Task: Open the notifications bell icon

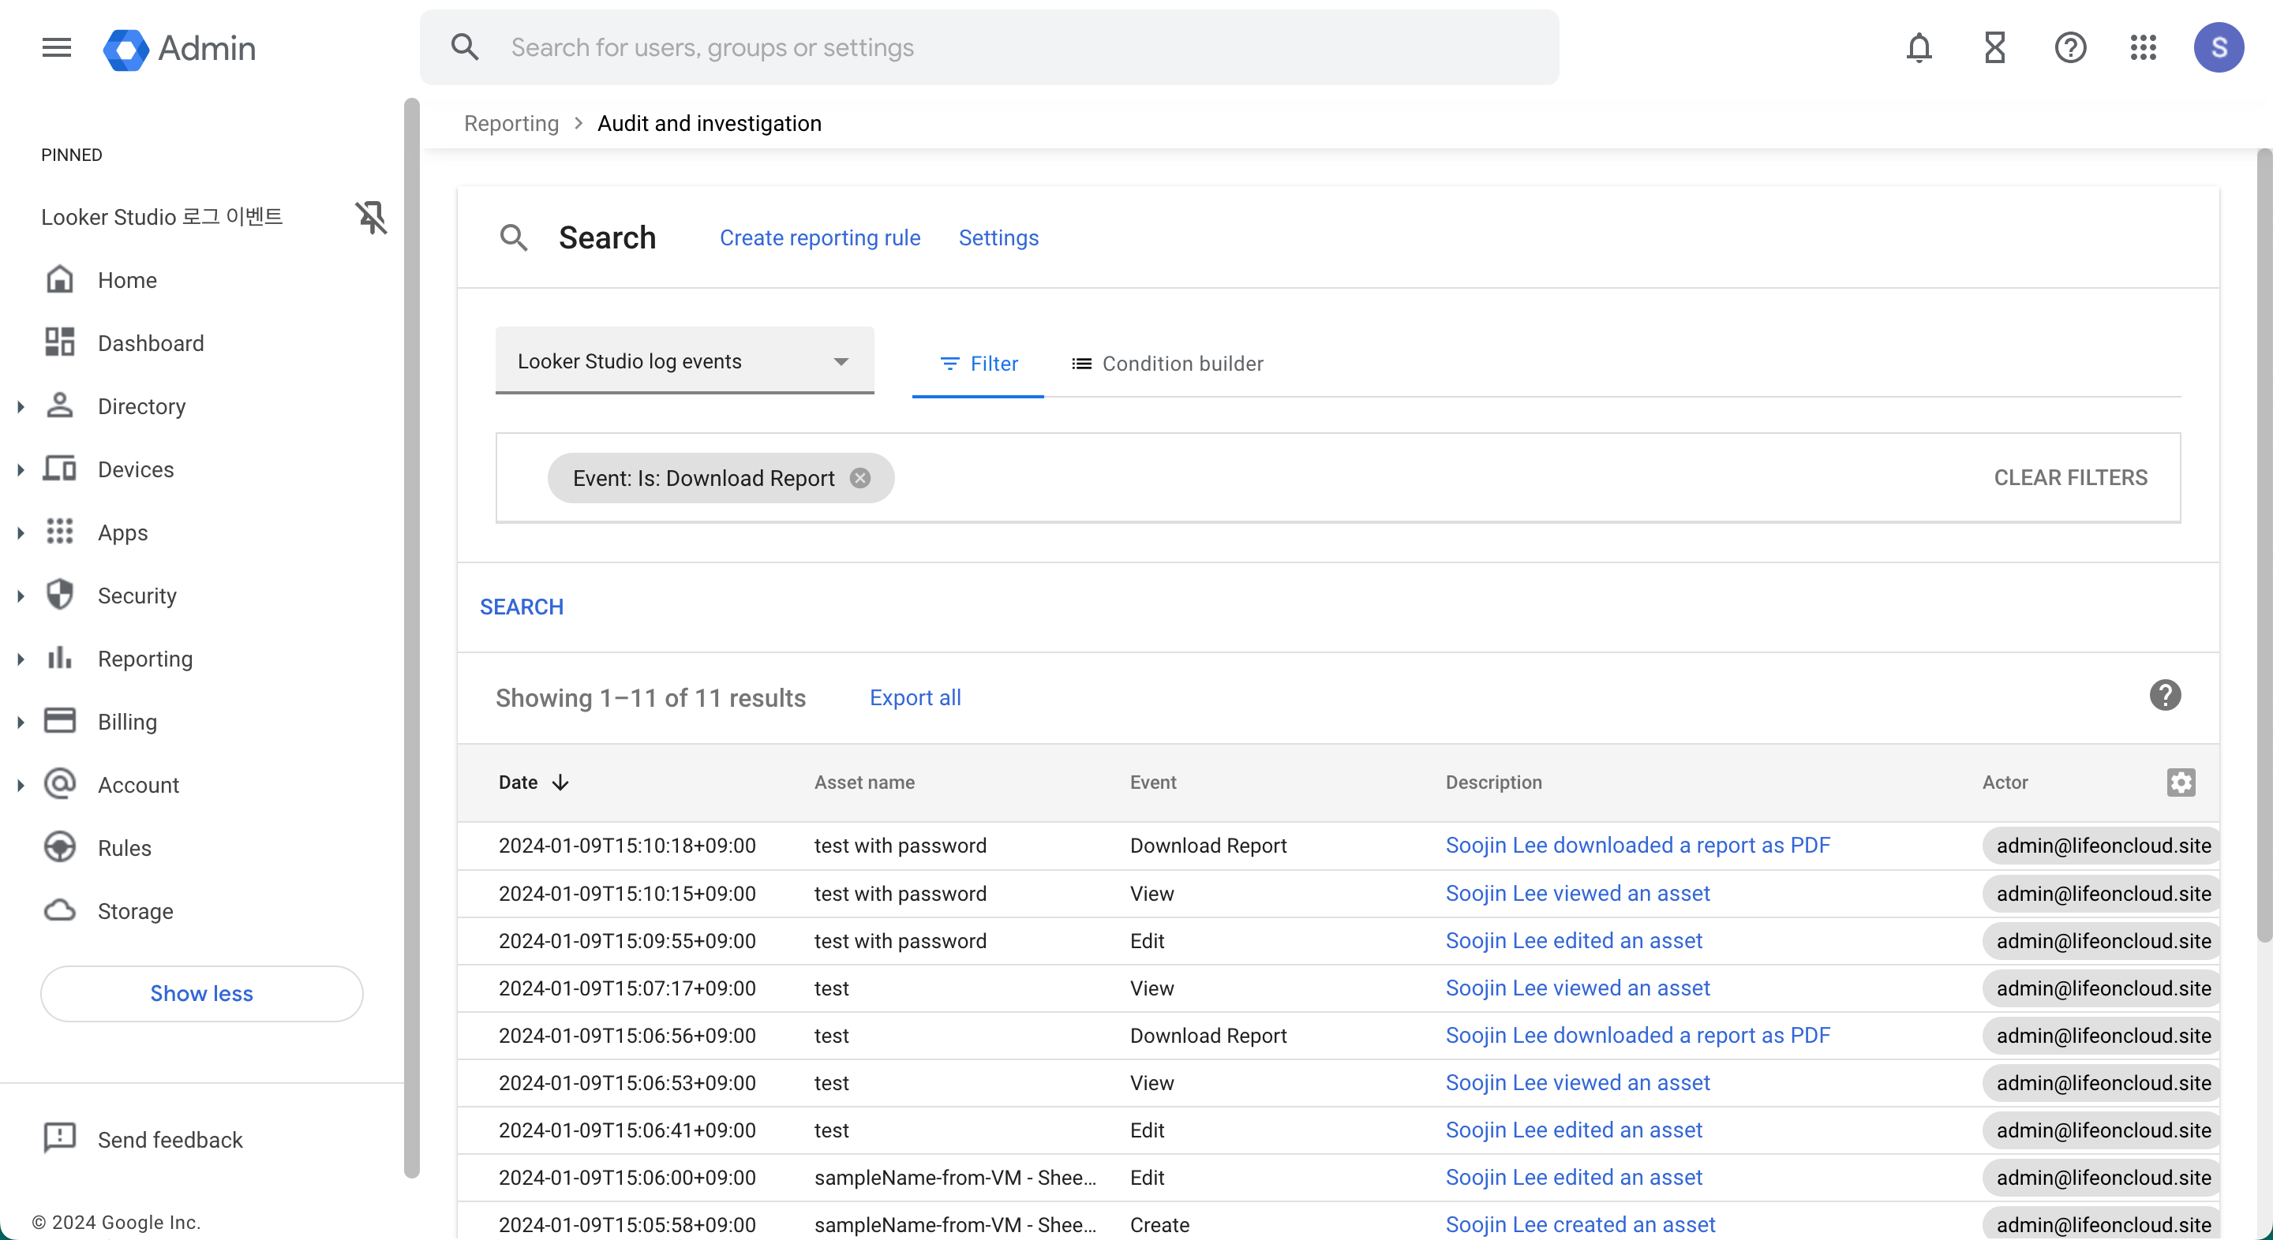Action: 1919,47
